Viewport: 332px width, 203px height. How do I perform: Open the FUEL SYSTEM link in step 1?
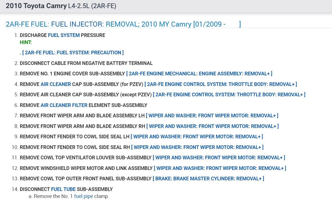64,35
